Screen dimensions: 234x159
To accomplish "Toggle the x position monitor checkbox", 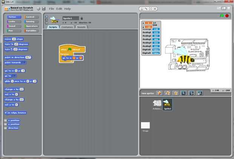I will tap(5, 120).
